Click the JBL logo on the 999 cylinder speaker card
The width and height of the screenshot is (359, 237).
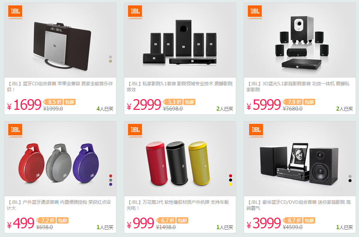point(135,131)
